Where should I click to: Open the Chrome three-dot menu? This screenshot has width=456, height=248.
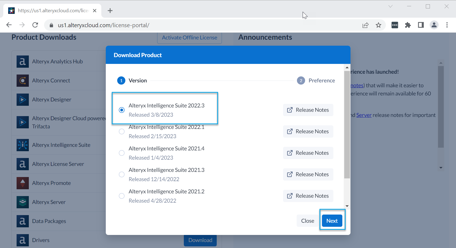(x=447, y=25)
